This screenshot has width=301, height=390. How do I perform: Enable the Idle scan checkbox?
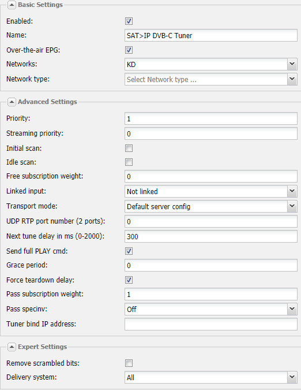pyautogui.click(x=129, y=162)
